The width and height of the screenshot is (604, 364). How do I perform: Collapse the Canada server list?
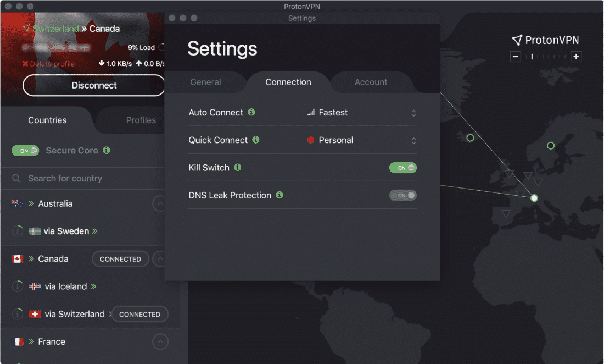pyautogui.click(x=159, y=259)
